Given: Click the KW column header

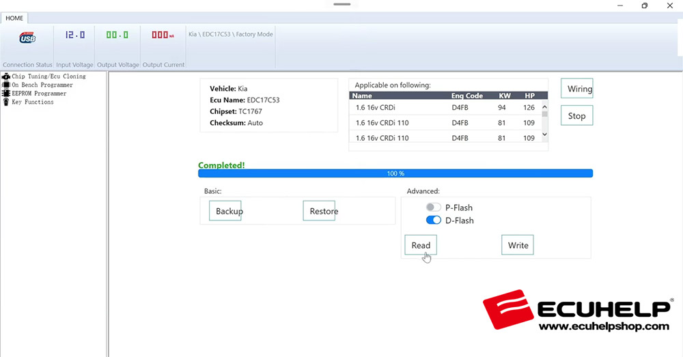Looking at the screenshot, I should coord(505,96).
